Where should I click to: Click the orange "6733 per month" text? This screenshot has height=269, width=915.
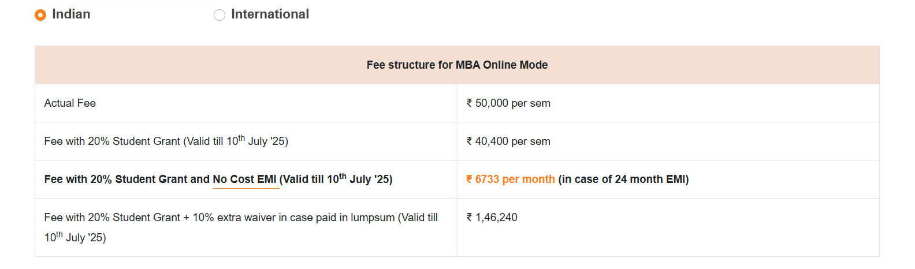(x=515, y=180)
